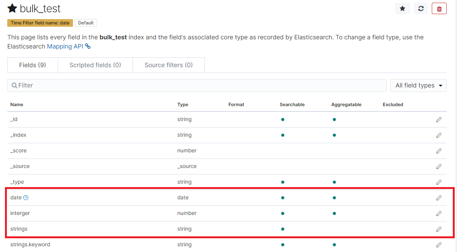The height and width of the screenshot is (252, 457).
Task: Click the Searchable dot on strings row
Action: point(282,229)
